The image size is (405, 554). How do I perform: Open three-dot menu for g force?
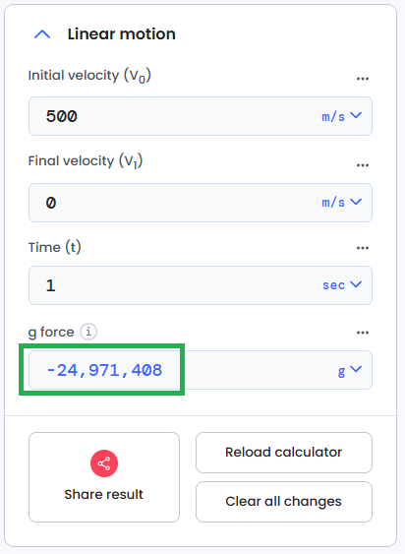point(363,333)
